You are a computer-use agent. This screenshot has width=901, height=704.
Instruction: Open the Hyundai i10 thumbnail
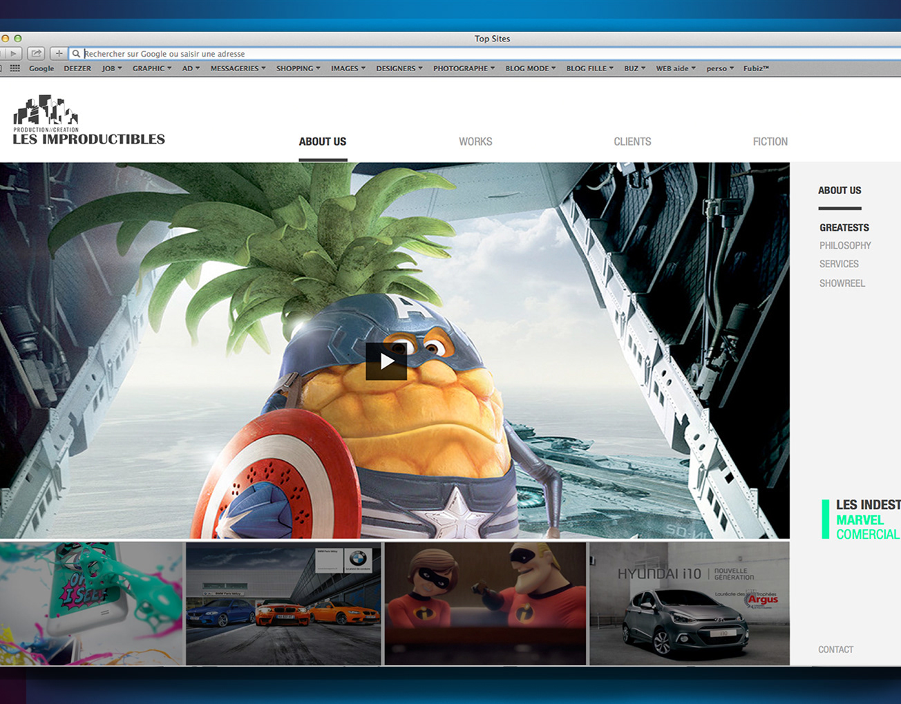(x=690, y=603)
